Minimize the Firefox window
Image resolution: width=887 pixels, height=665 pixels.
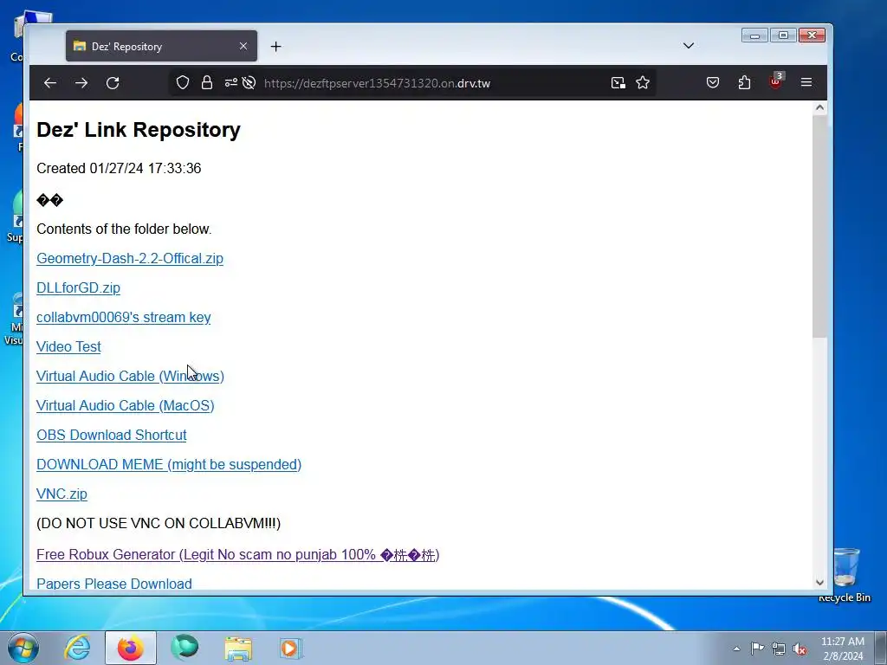pyautogui.click(x=754, y=36)
